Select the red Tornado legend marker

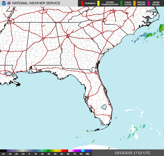[82, 3]
